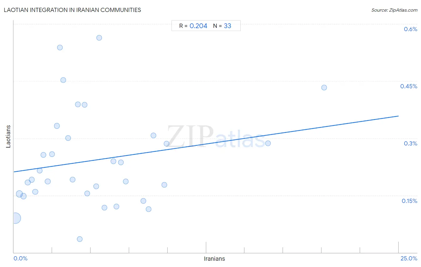Click the Laotians y-axis label
The height and width of the screenshot is (267, 421).
click(8, 136)
